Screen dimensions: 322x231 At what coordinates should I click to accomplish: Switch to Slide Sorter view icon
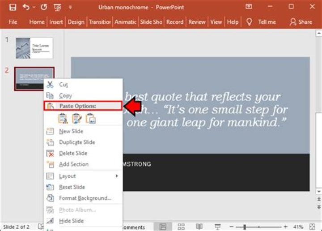[181, 227]
